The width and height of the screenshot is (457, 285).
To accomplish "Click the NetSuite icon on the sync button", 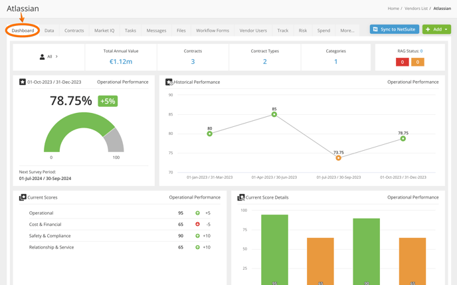I will [x=375, y=29].
